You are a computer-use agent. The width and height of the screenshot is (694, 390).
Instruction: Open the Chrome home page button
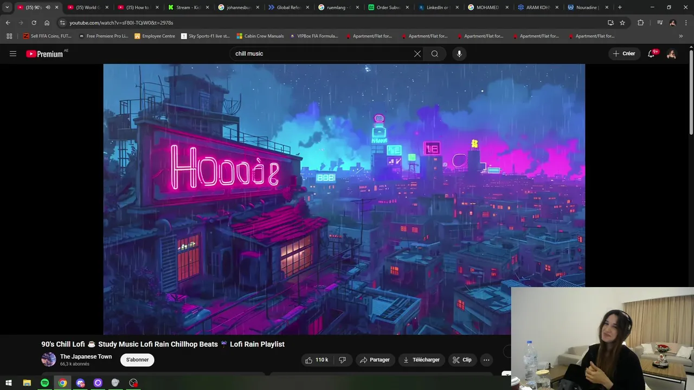(x=47, y=23)
